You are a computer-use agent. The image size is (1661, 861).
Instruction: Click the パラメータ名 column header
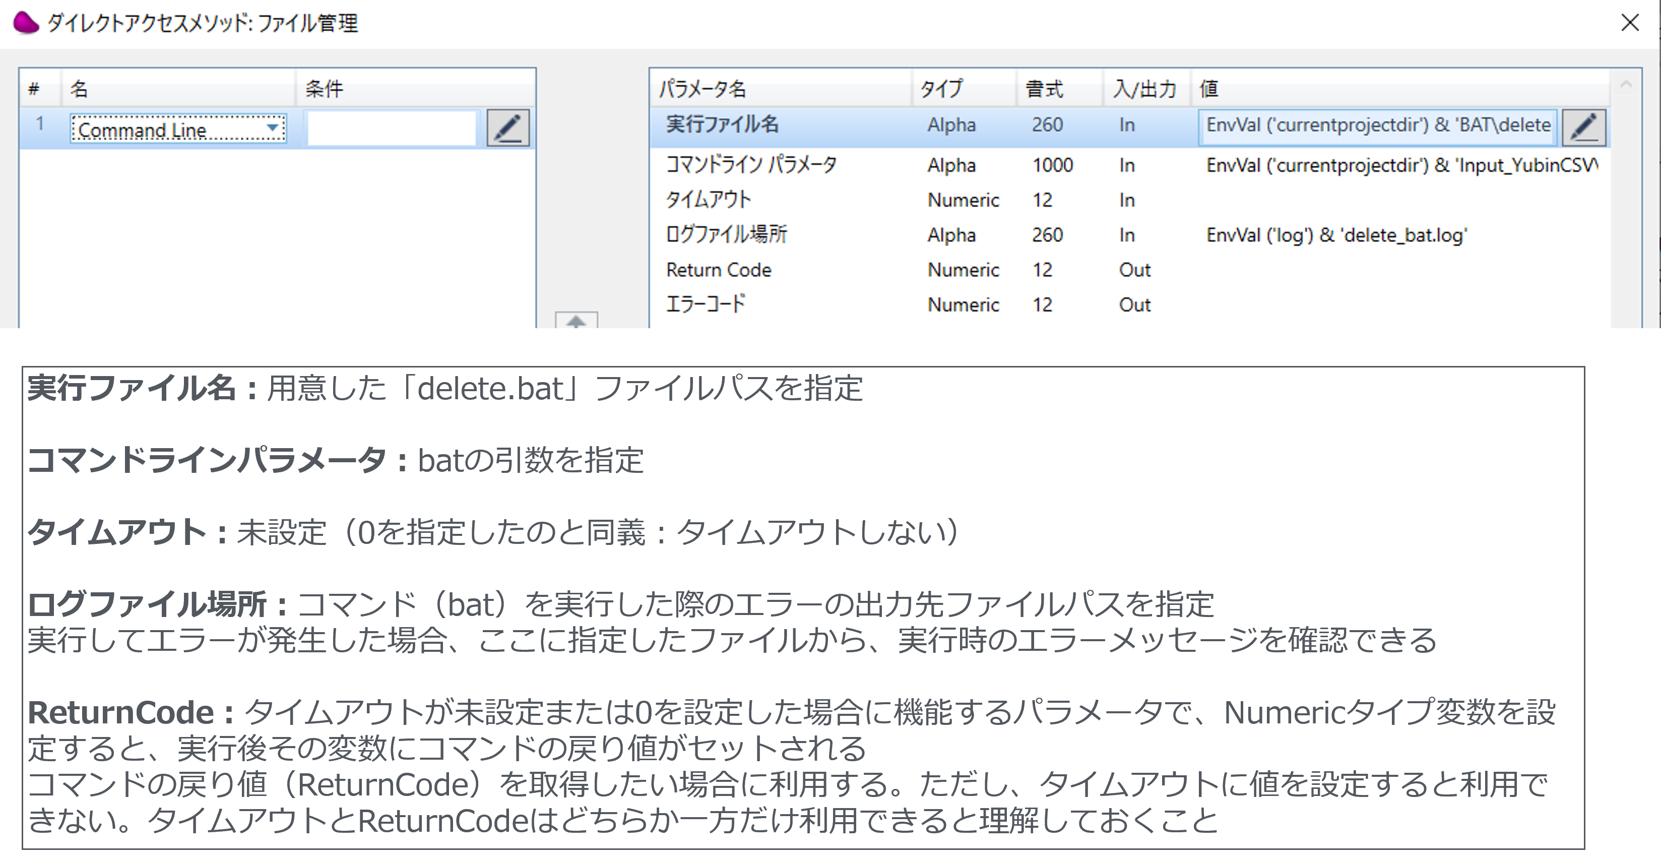(703, 89)
